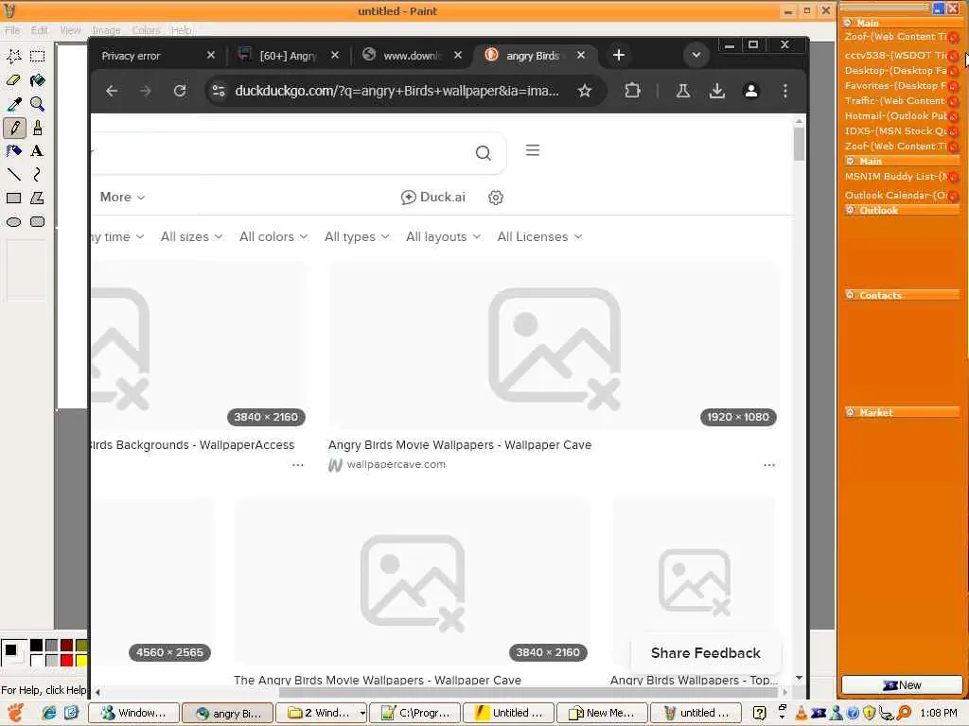This screenshot has height=726, width=969.
Task: Open the browser extensions puzzle icon
Action: click(x=632, y=91)
